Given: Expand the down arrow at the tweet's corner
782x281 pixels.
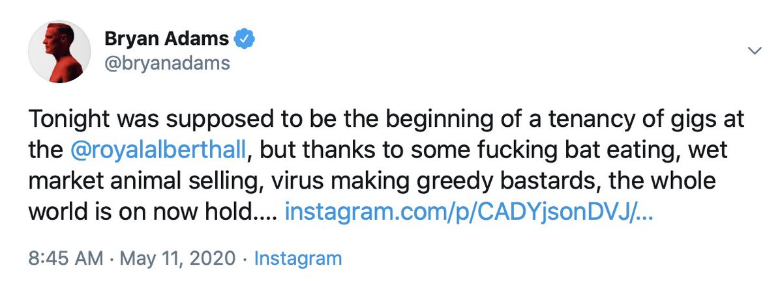Looking at the screenshot, I should [x=755, y=51].
